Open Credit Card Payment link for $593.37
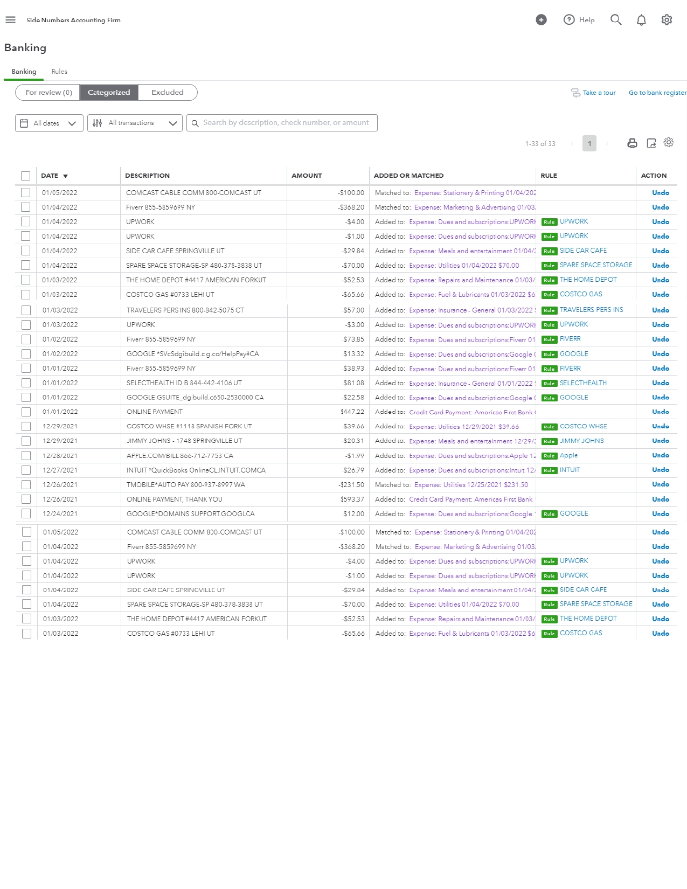Image resolution: width=687 pixels, height=889 pixels. click(x=471, y=499)
